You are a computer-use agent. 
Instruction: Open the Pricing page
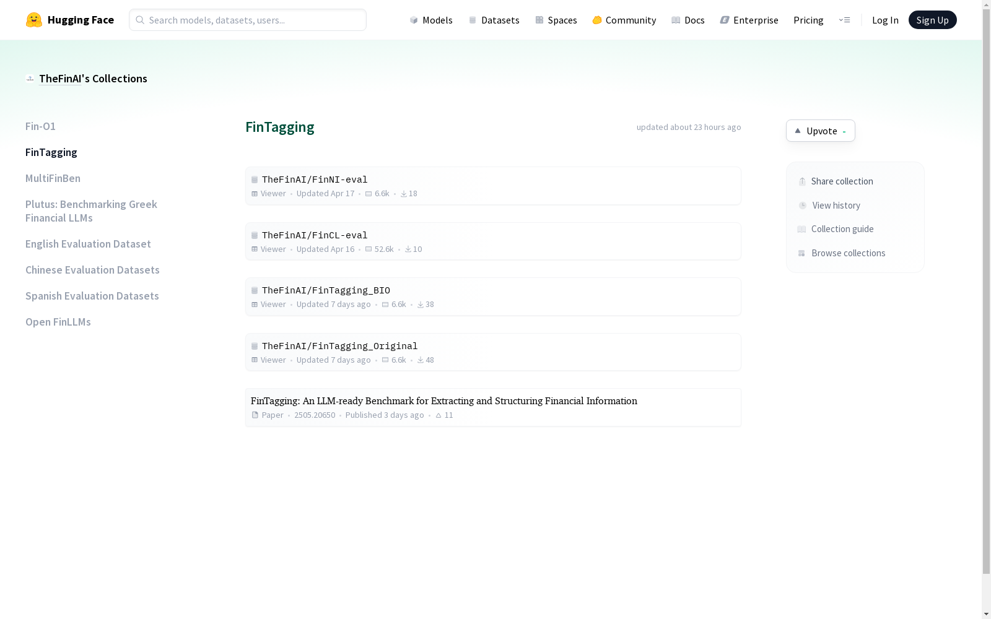[x=808, y=20]
